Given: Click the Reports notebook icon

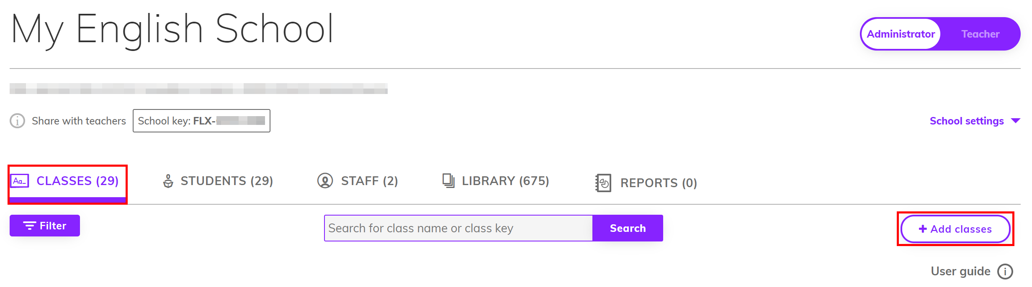Looking at the screenshot, I should 603,182.
